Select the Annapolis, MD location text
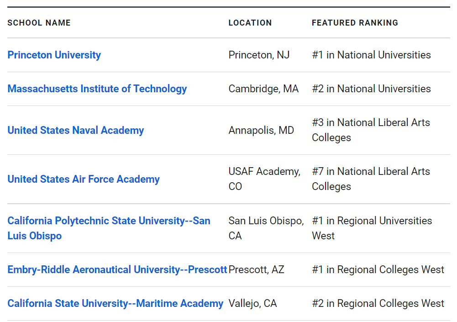The image size is (457, 322). click(x=261, y=130)
